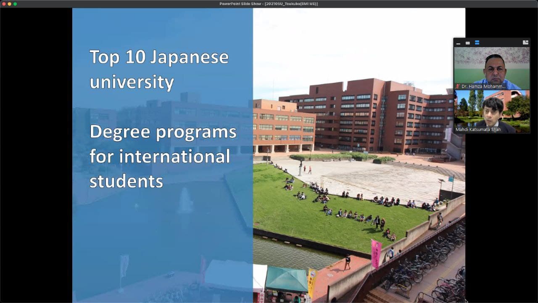Screen dimensions: 538x303
Task: Click the window title 'PowerPoint Slide Show'
Action: [269, 4]
